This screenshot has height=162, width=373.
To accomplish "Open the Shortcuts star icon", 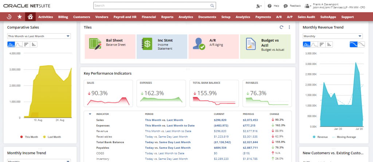I will coord(19,17).
